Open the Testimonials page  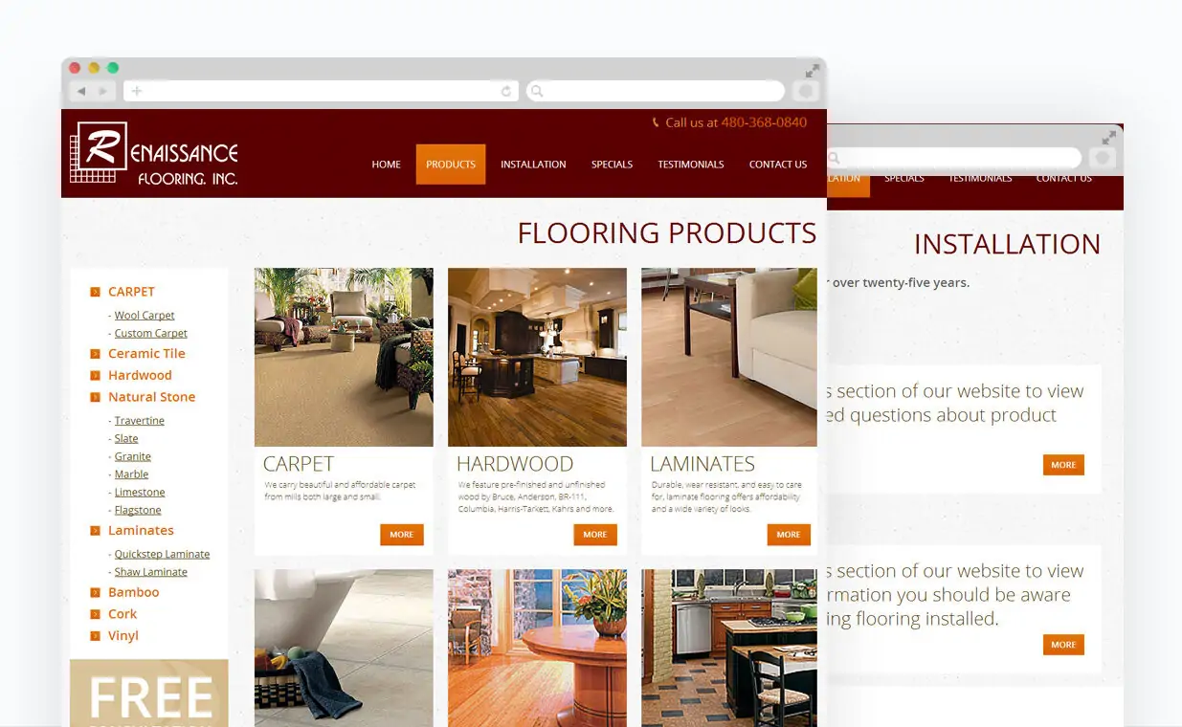click(691, 165)
